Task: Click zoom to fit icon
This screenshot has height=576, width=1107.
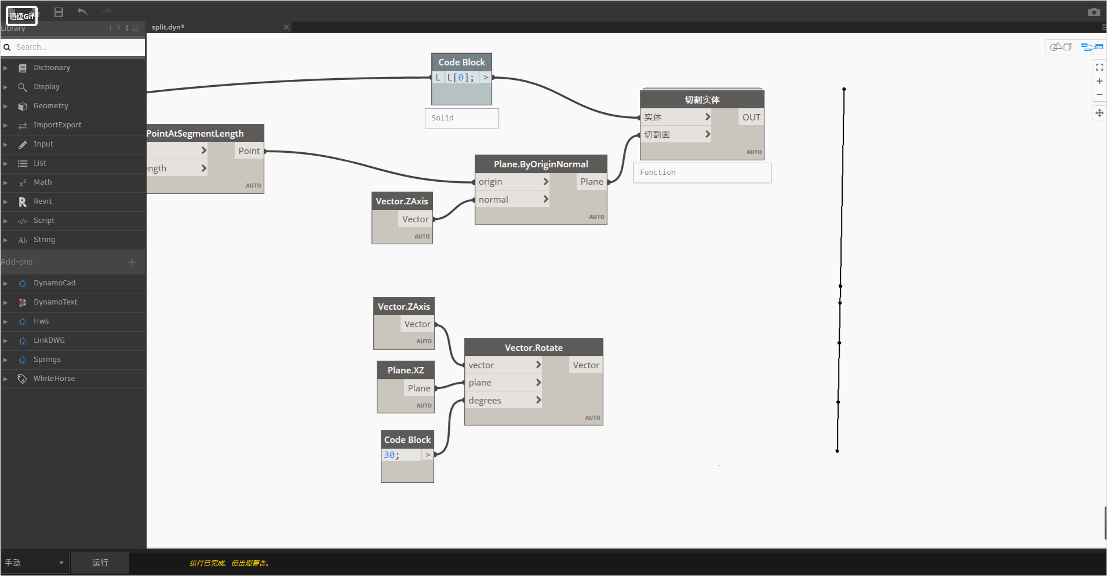Action: coord(1099,67)
